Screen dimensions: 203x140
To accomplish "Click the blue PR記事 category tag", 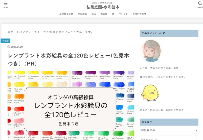I will click(x=5, y=41).
